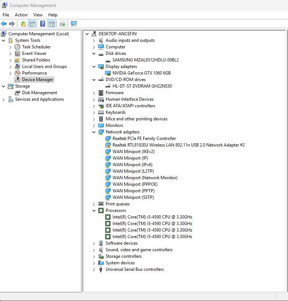Open the View menu

[38, 15]
